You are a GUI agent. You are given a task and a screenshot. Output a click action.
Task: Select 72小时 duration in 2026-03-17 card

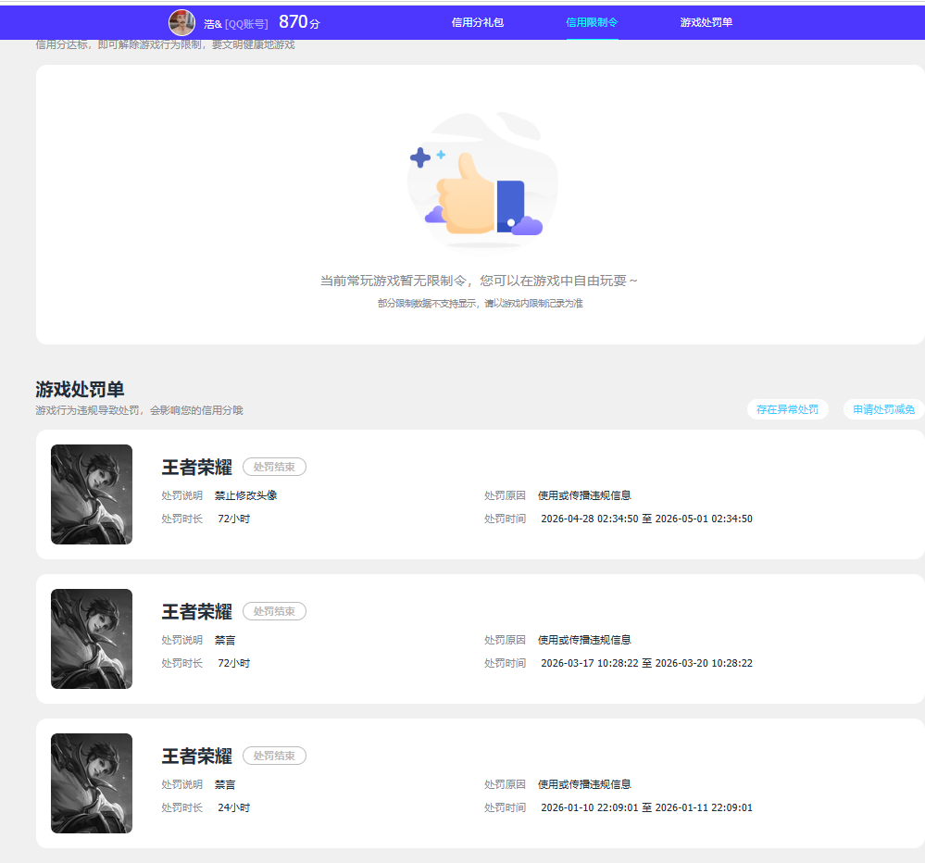(x=233, y=663)
